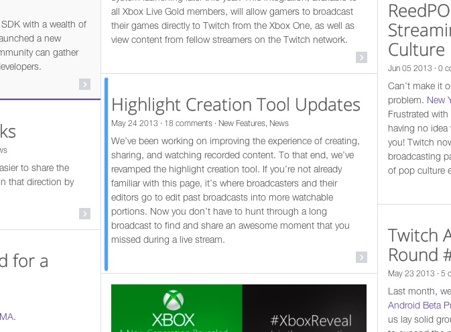Click the 'May 24 2013' post date

click(135, 123)
